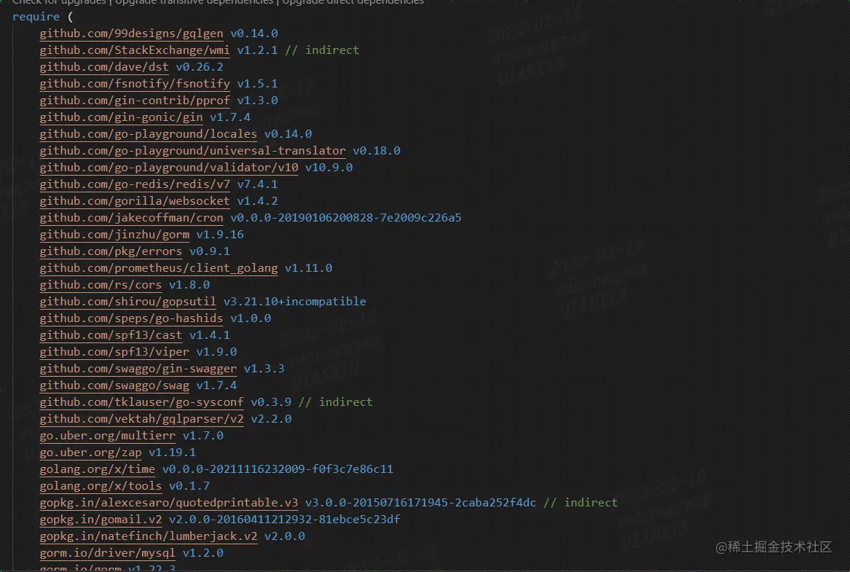Screen dimensions: 850x572
Task: Click the github.com/gin-contrib/pprof link
Action: tap(135, 101)
